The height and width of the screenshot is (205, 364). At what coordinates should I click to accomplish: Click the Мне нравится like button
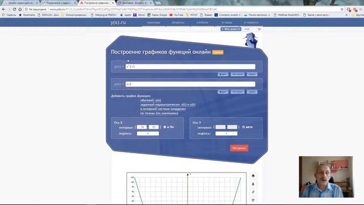[231, 29]
